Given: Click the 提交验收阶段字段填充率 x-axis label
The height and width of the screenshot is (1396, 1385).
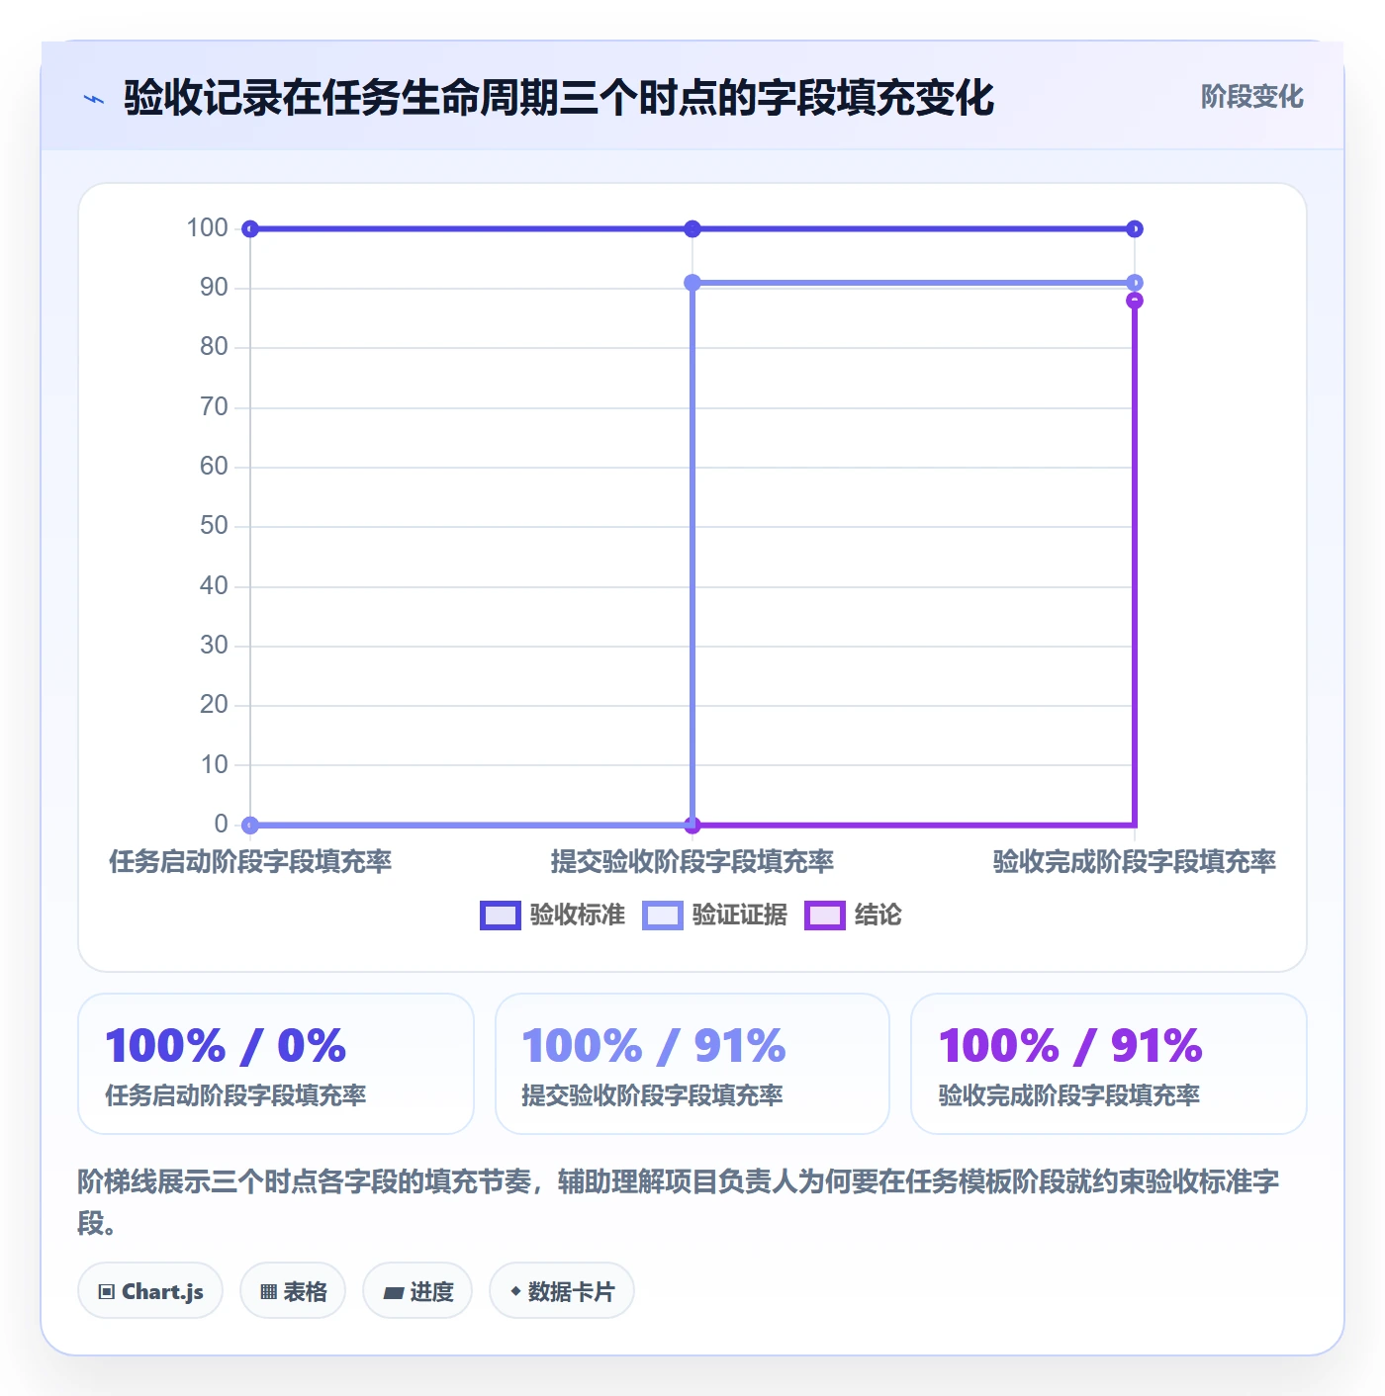Looking at the screenshot, I should coord(692,862).
